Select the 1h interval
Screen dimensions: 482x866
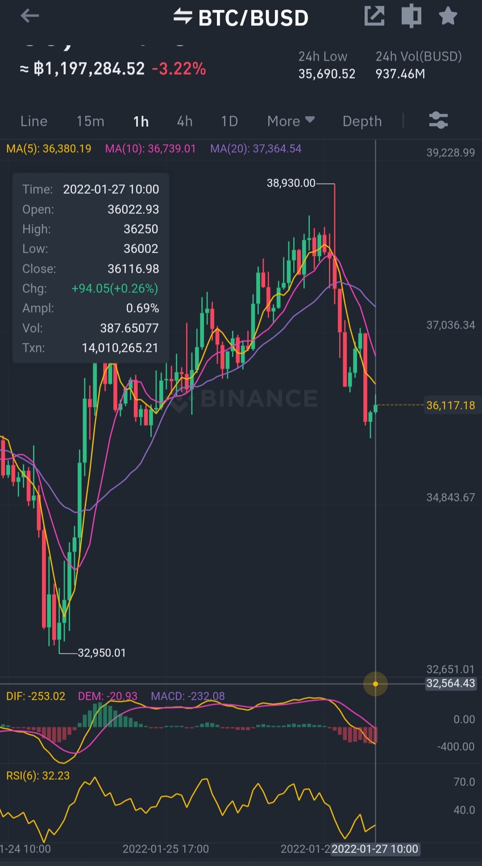point(141,121)
